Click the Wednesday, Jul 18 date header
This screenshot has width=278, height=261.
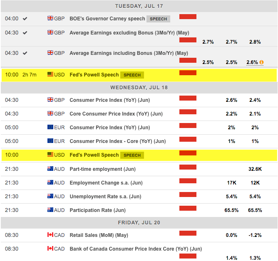pos(139,88)
